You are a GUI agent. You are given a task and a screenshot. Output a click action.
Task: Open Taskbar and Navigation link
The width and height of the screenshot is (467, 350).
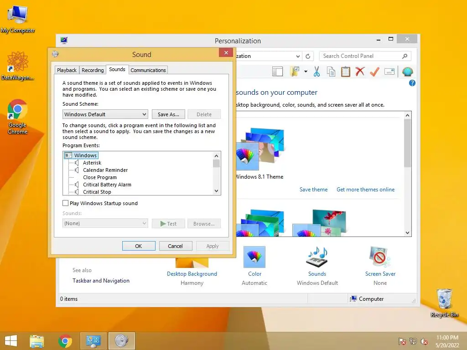point(101,281)
